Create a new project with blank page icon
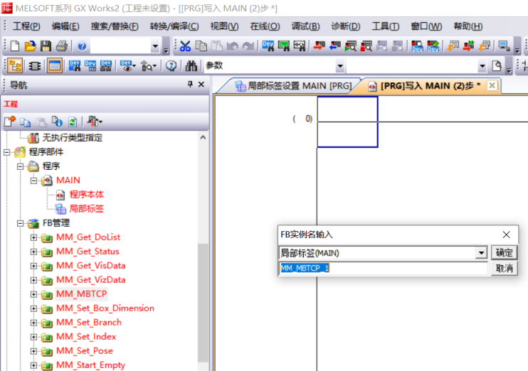 tap(14, 45)
